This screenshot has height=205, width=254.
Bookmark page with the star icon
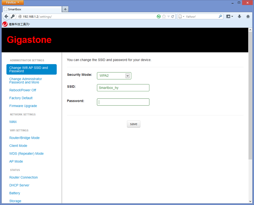164,17
